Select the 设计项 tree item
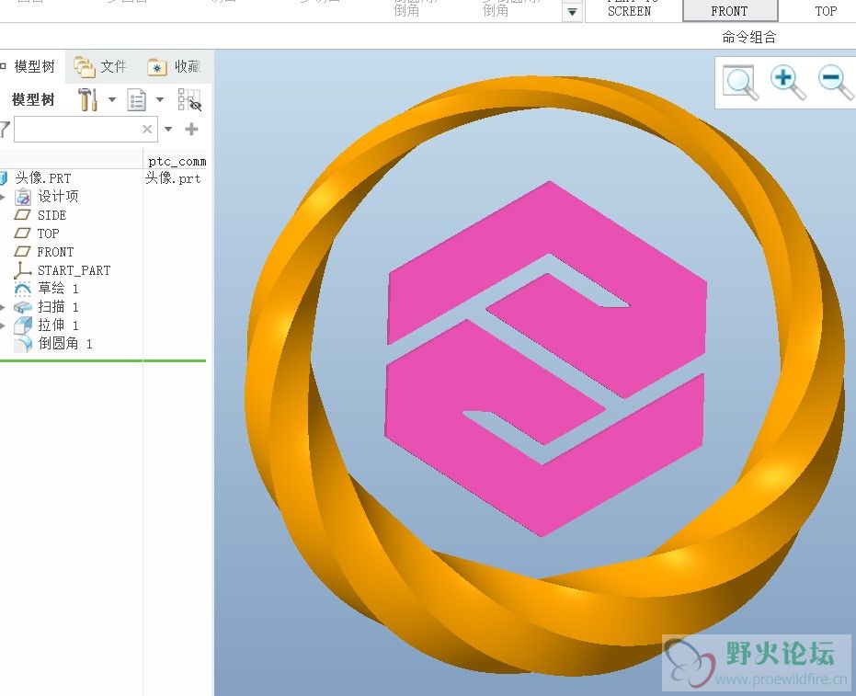This screenshot has width=856, height=696. click(x=58, y=197)
